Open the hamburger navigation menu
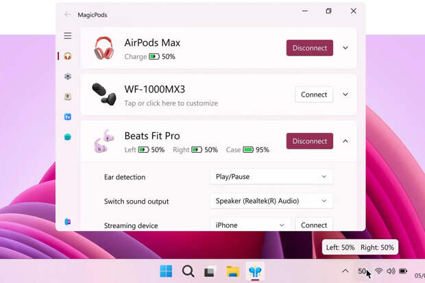 (x=68, y=36)
